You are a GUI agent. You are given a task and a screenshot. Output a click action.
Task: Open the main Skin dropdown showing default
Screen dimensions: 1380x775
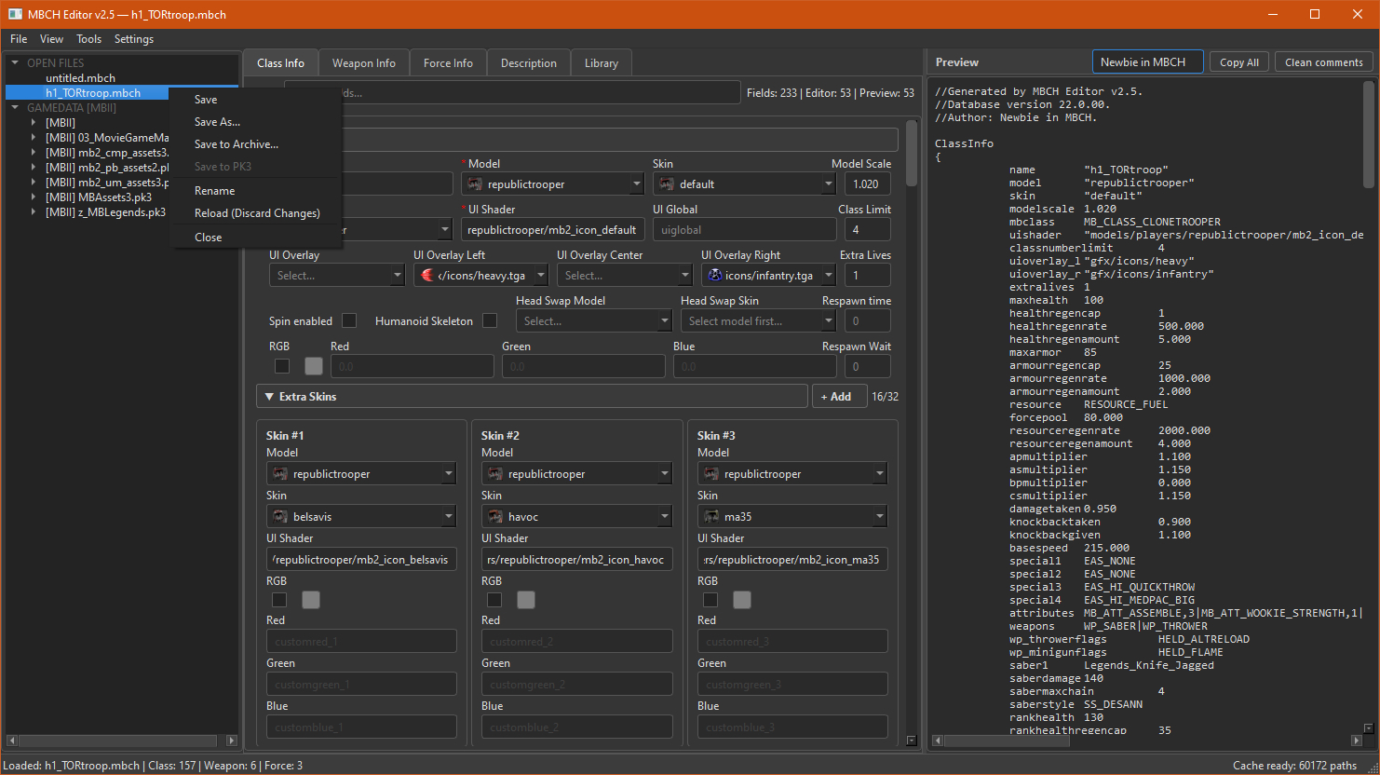[x=744, y=184]
